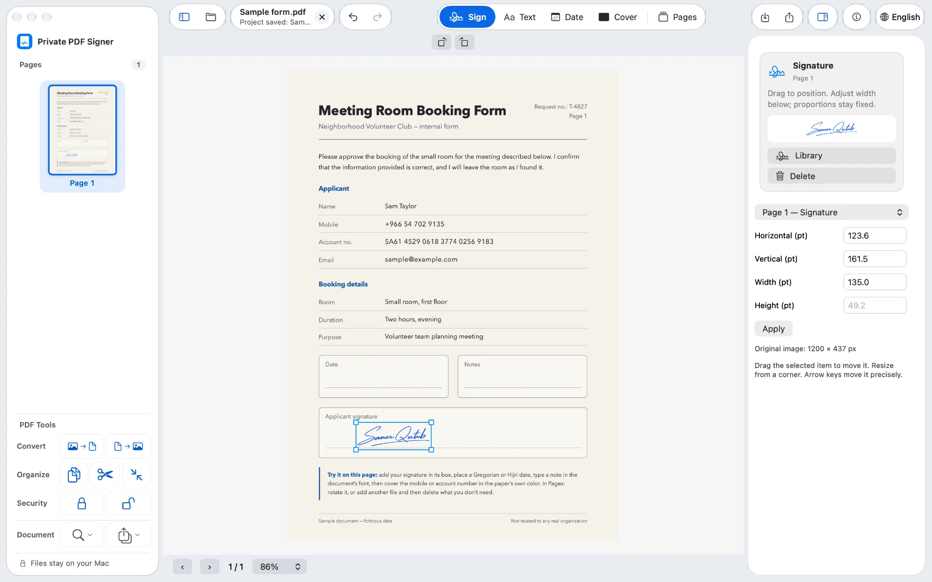Click the merge documents organize icon
Viewport: 932px width, 582px height.
coord(74,475)
